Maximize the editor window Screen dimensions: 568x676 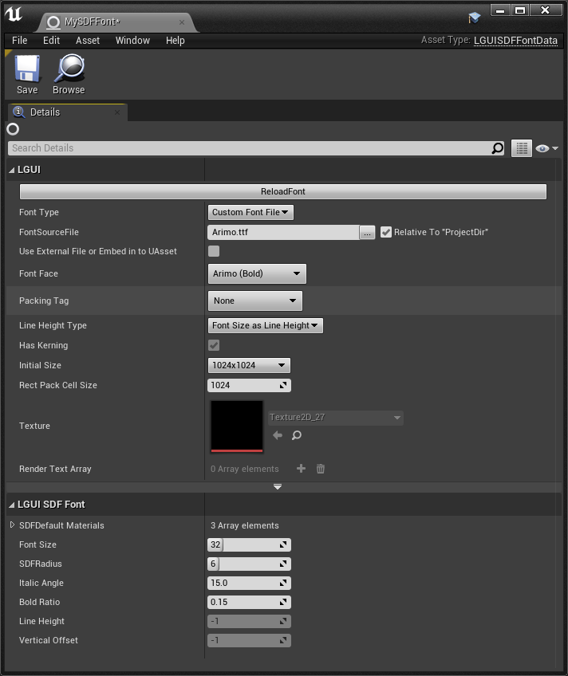(x=520, y=10)
